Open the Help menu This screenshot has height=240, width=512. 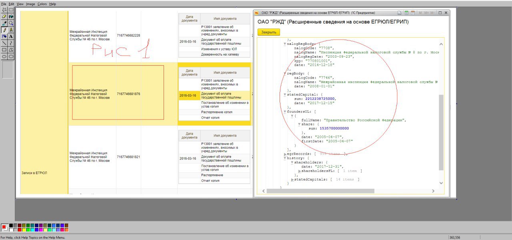pyautogui.click(x=52, y=4)
